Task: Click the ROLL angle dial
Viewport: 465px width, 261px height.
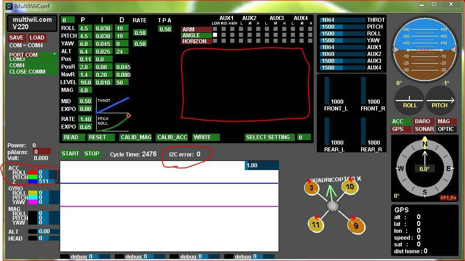Action: (409, 100)
